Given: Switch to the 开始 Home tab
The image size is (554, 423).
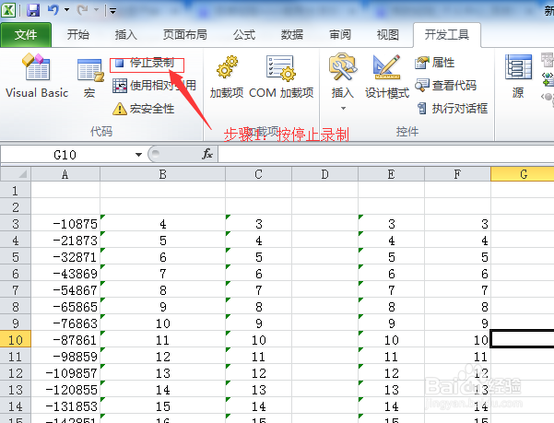Looking at the screenshot, I should (78, 35).
